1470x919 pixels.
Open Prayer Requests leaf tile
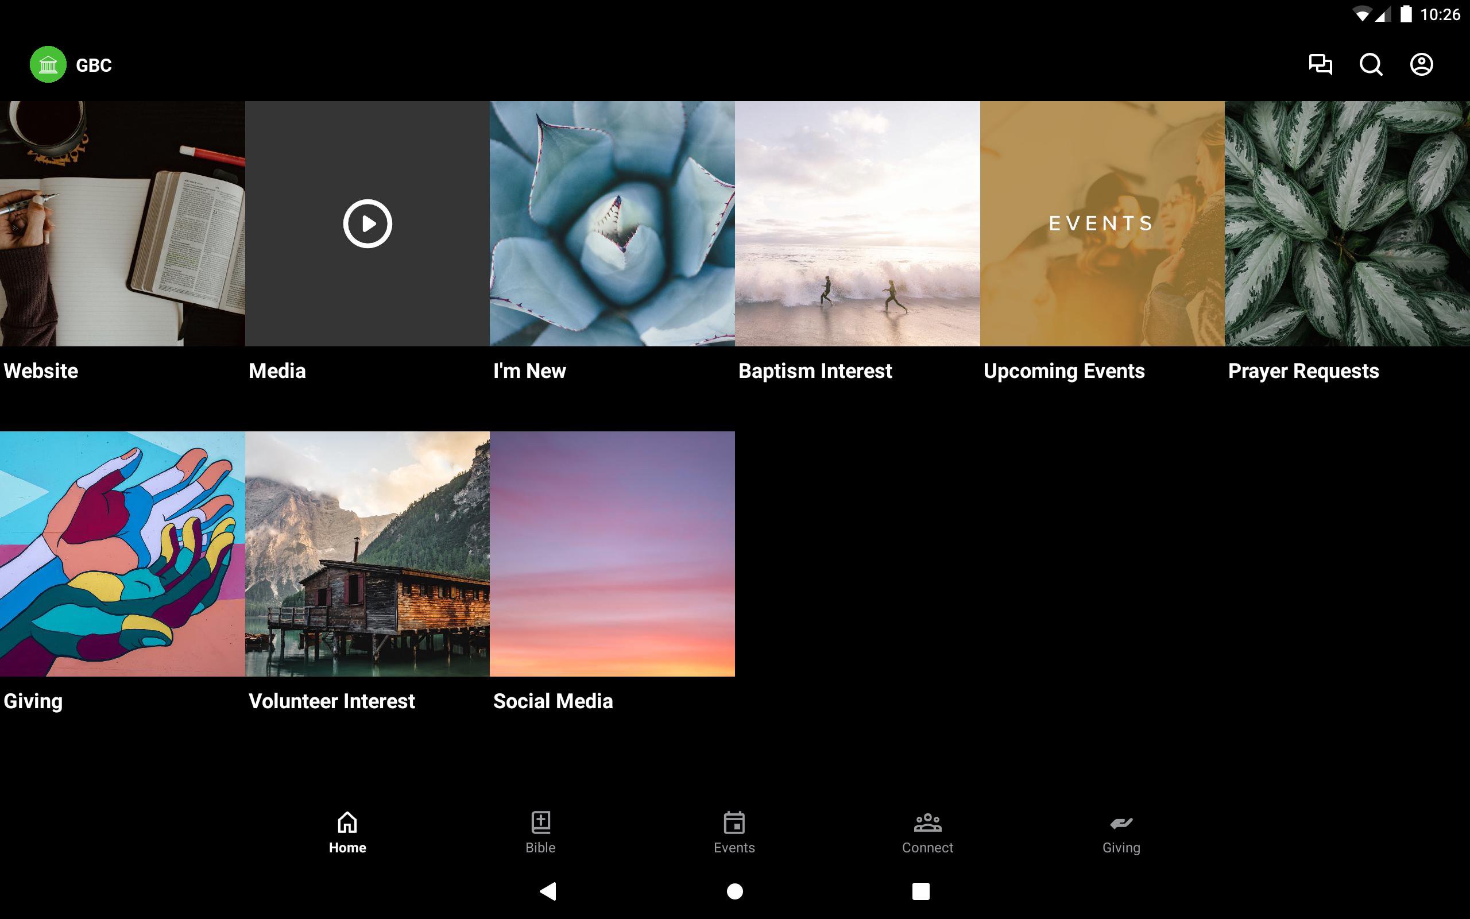[1347, 223]
